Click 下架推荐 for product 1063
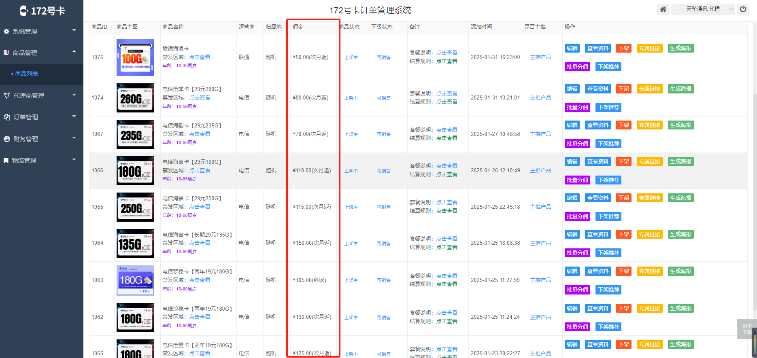The image size is (757, 358). pyautogui.click(x=608, y=290)
